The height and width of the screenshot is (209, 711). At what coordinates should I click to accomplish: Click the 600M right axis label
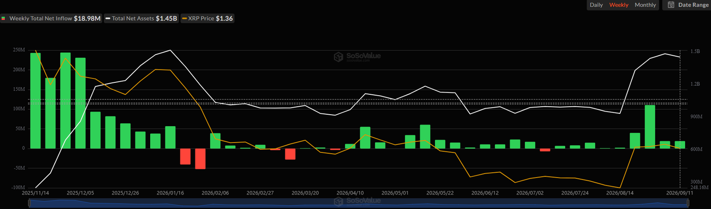(x=696, y=150)
